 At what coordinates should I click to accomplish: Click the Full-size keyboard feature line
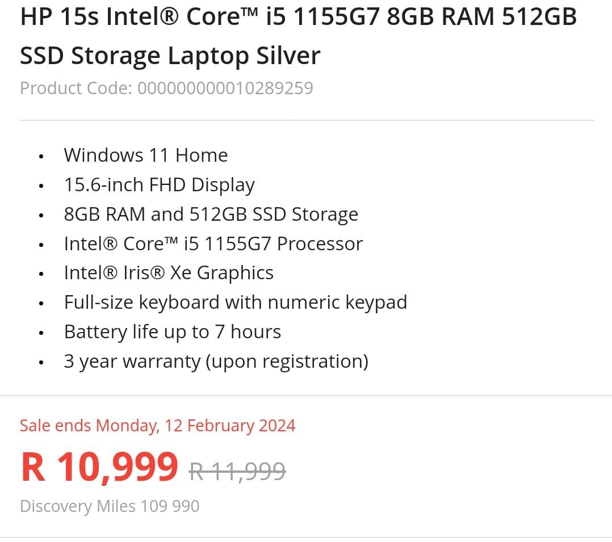coord(236,302)
